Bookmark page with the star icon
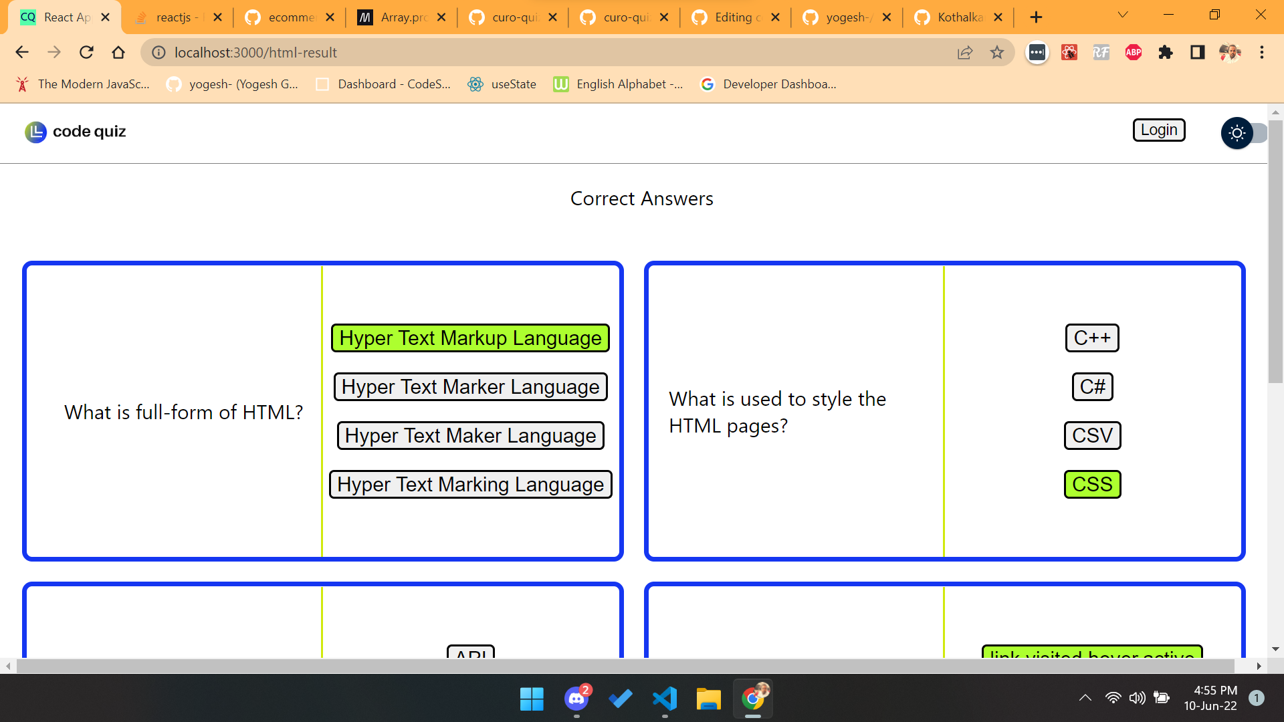Image resolution: width=1284 pixels, height=722 pixels. (996, 53)
